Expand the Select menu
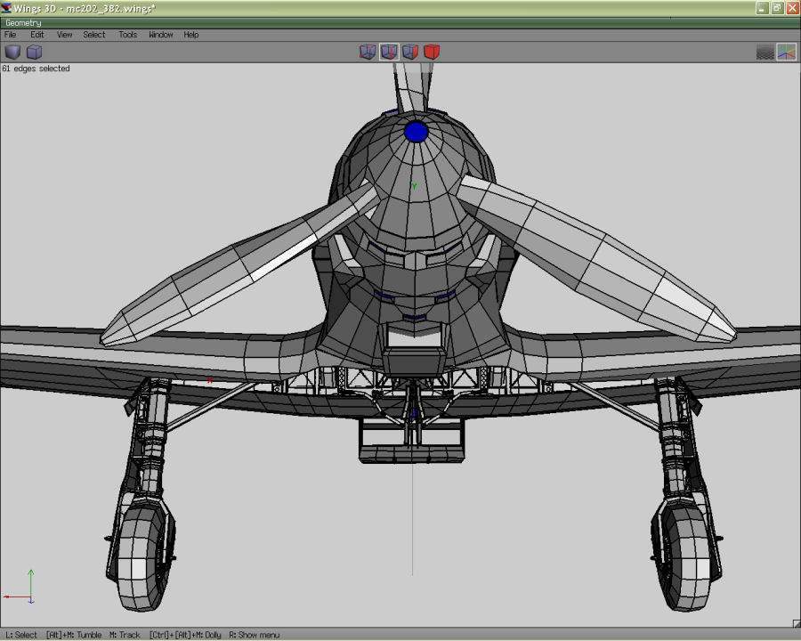This screenshot has height=641, width=801. click(94, 35)
